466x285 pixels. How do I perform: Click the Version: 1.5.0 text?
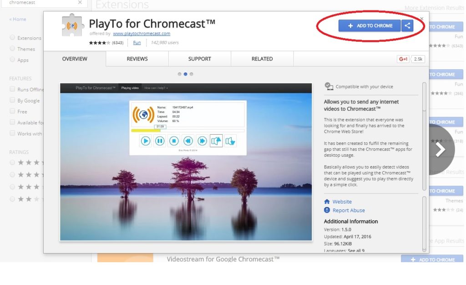point(337,230)
